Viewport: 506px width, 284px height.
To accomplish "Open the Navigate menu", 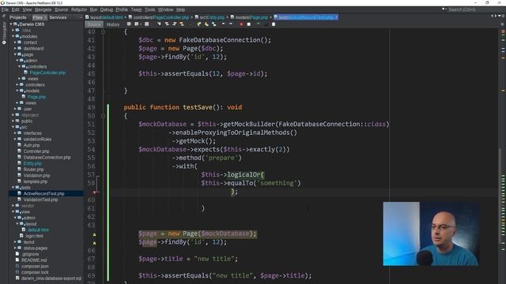I will click(43, 9).
